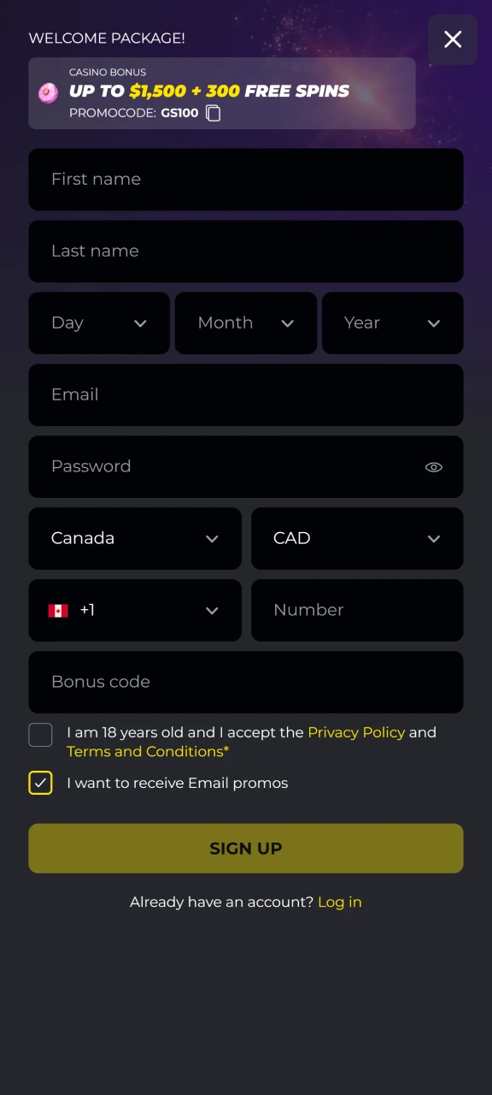492x1095 pixels.
Task: Select the Bonus code input field
Action: tap(246, 682)
